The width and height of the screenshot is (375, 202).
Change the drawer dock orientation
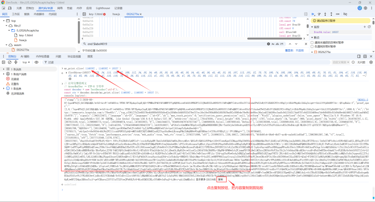tap(359, 57)
